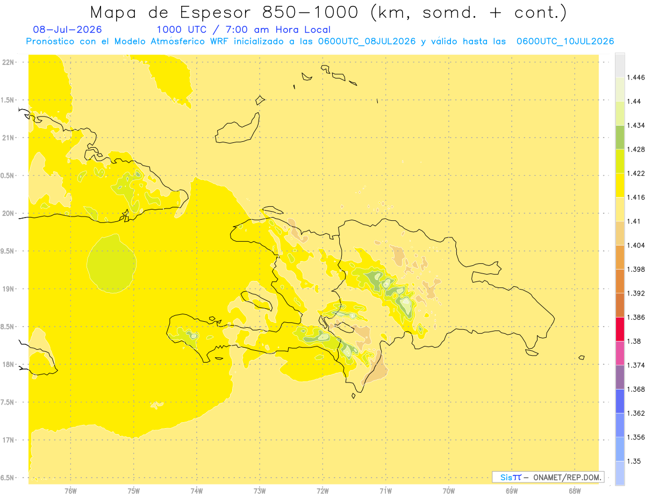Click the 72W longitude label
645x498 pixels.
[x=322, y=491]
